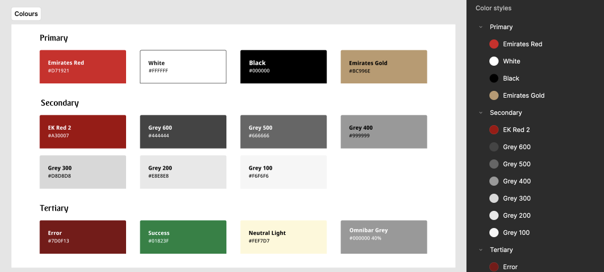Click the Tertiary heading on the canvas
604x272 pixels.
pos(54,208)
